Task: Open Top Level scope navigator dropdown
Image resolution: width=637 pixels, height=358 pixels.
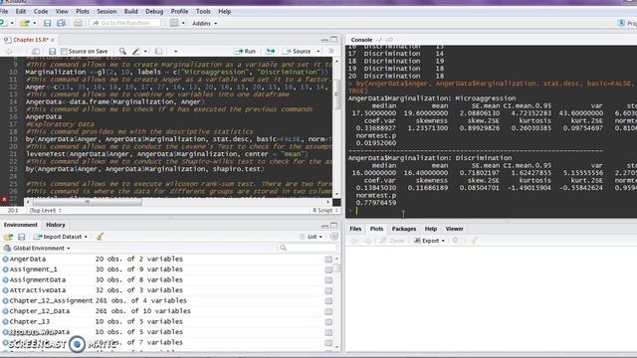Action: [x=45, y=210]
